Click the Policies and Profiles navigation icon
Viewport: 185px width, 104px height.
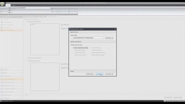[2, 82]
